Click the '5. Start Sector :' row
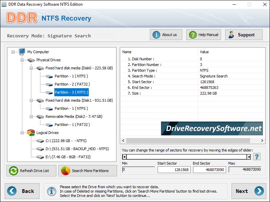The height and width of the screenshot is (202, 270). [193, 82]
